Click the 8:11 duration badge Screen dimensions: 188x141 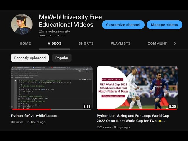coord(87,106)
